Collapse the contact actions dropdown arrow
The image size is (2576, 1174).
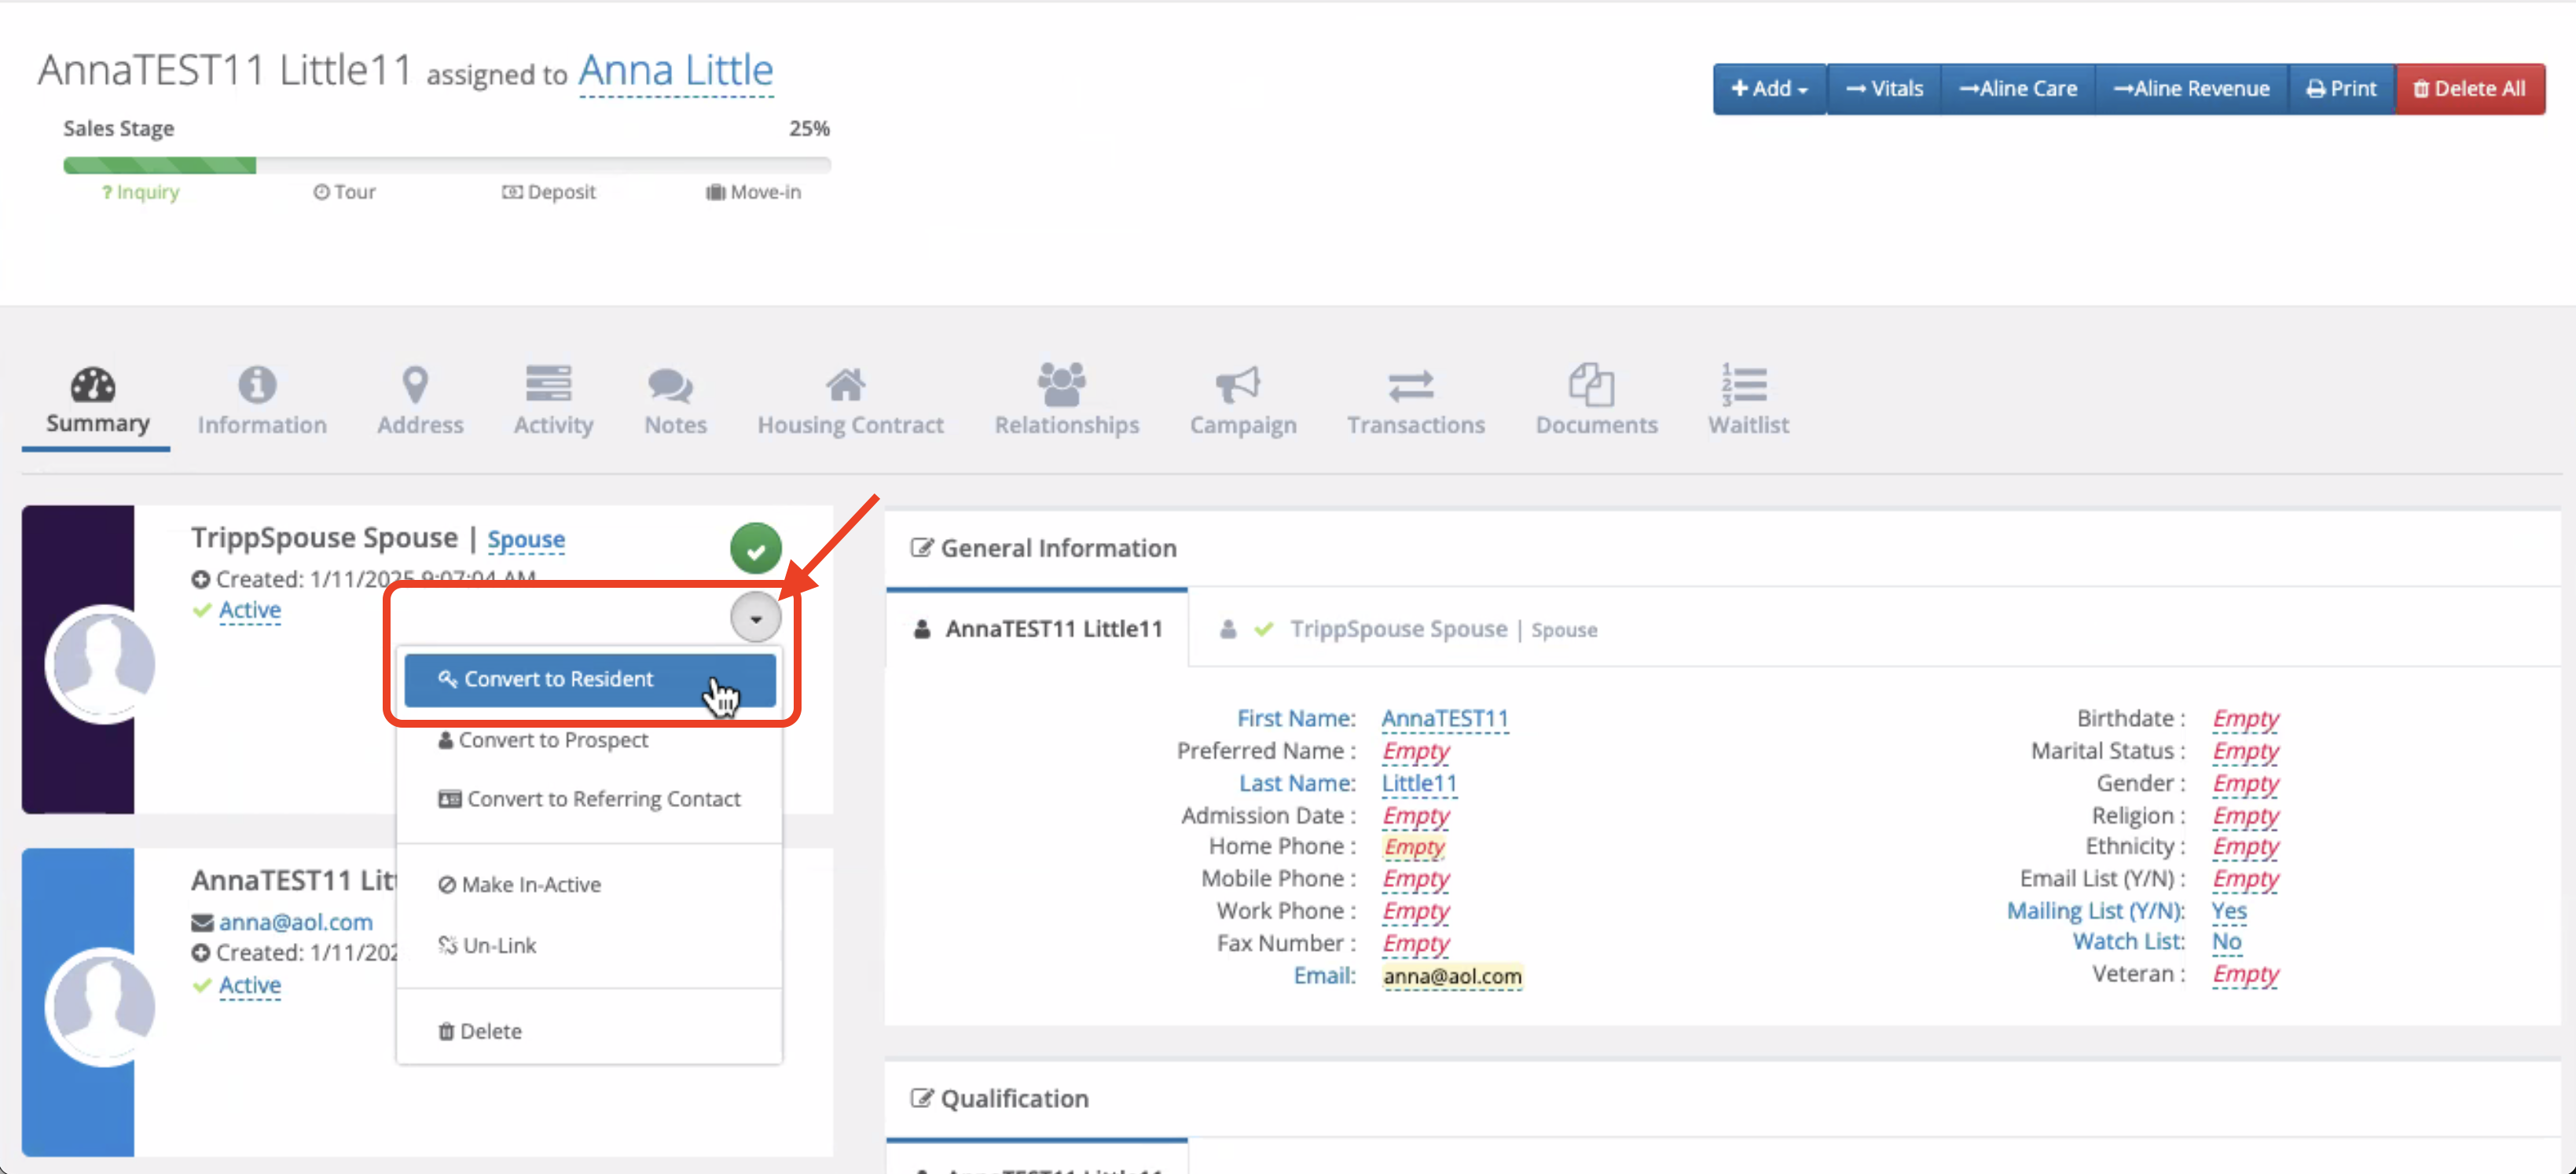(755, 619)
